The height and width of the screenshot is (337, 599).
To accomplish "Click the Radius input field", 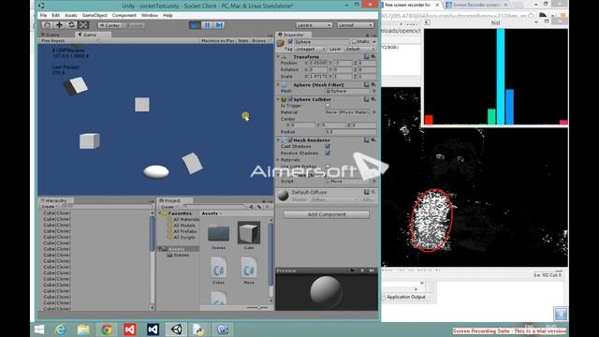I will click(x=350, y=132).
